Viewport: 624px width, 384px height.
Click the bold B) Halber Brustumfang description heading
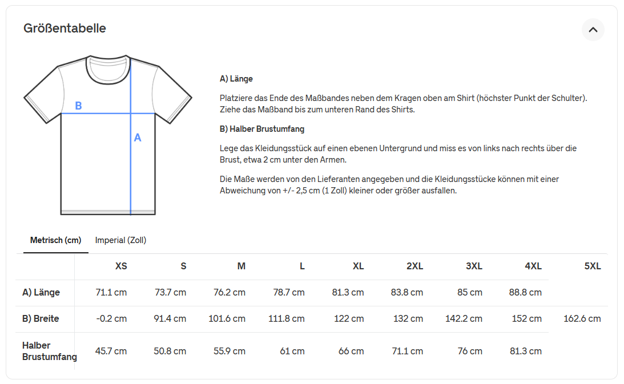262,129
